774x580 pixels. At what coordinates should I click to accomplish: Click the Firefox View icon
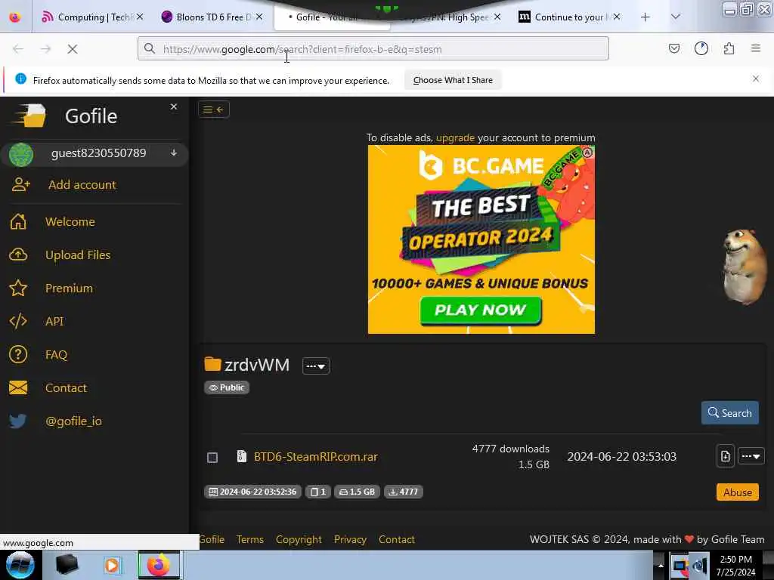[x=15, y=17]
